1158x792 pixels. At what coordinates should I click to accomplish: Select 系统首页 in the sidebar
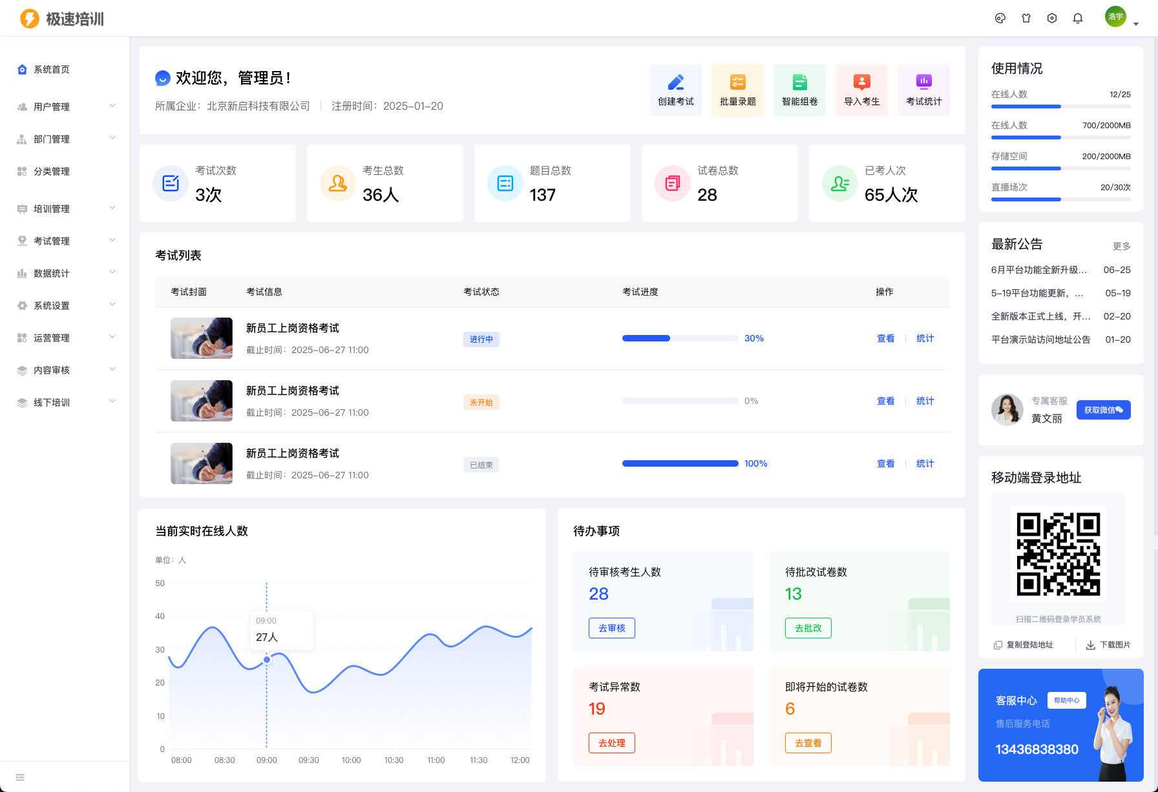tap(52, 70)
